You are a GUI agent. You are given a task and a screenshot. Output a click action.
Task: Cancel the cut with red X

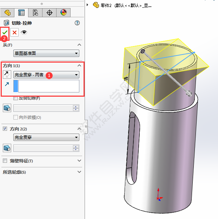14,33
